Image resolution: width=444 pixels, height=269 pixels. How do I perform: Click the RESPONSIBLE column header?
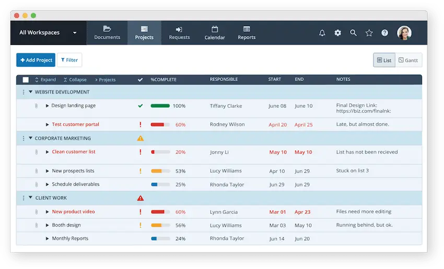pos(224,79)
